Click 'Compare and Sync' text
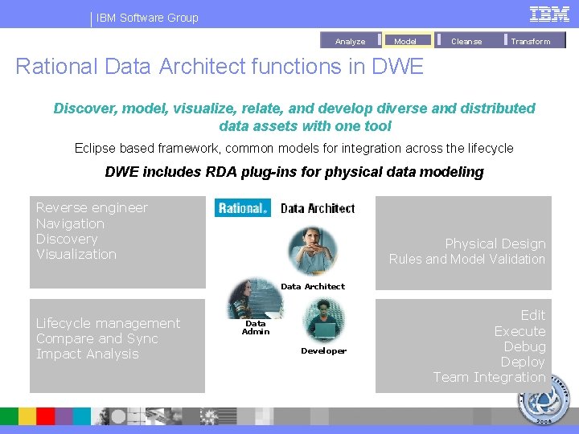This screenshot has height=434, width=579. pos(97,338)
